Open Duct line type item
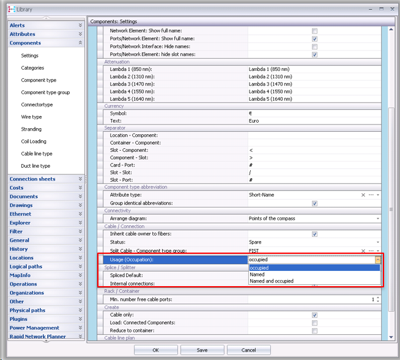 click(35, 165)
